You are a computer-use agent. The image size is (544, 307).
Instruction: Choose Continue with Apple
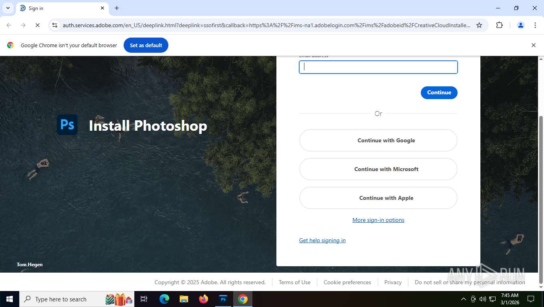click(378, 198)
